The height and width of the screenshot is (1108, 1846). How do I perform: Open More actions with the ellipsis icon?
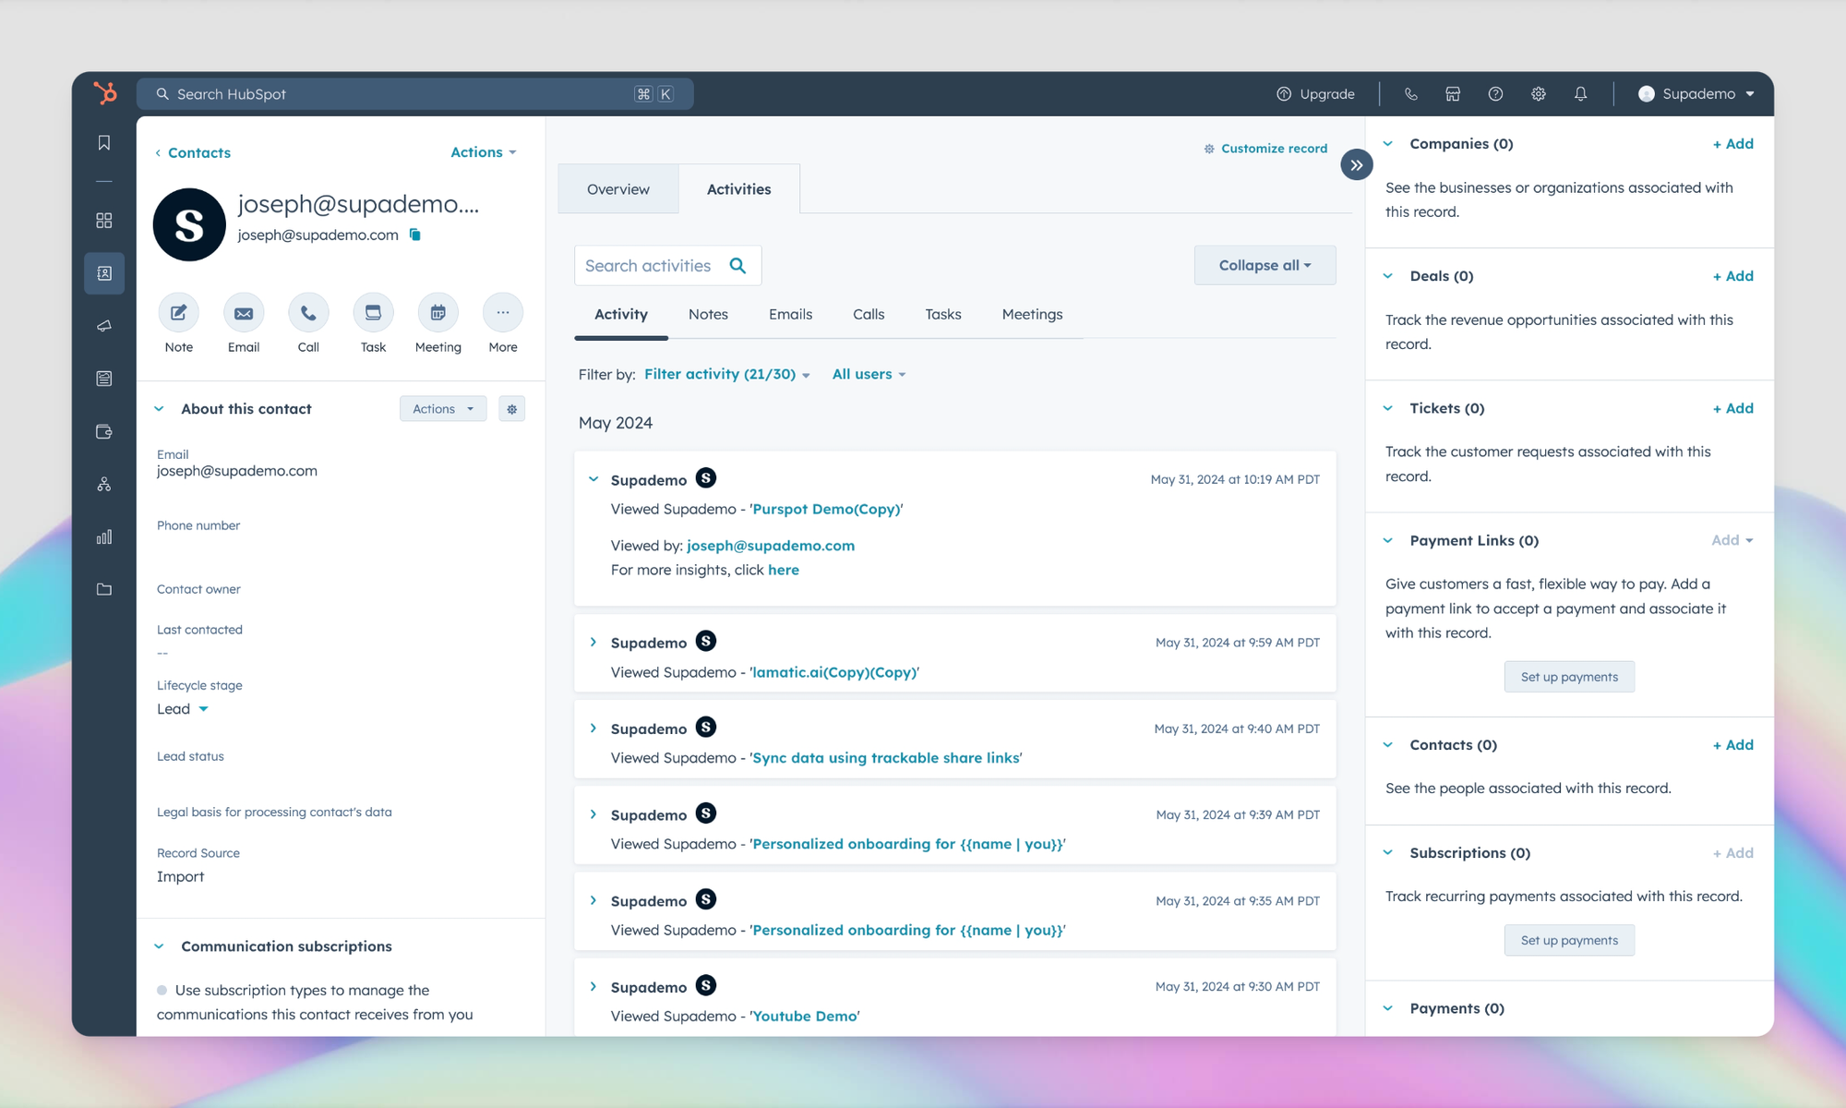(x=503, y=313)
